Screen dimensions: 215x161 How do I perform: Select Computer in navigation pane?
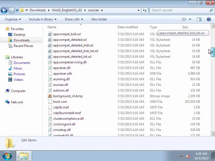click(x=18, y=91)
